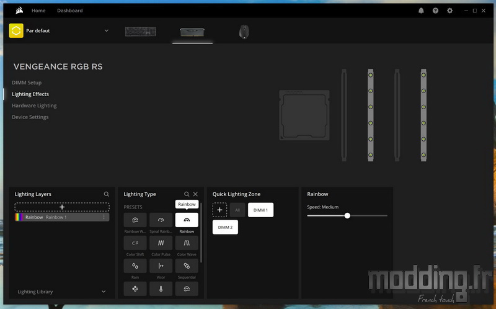Click the Rainbow layer color stripe swatch
The width and height of the screenshot is (496, 309).
pos(19,217)
